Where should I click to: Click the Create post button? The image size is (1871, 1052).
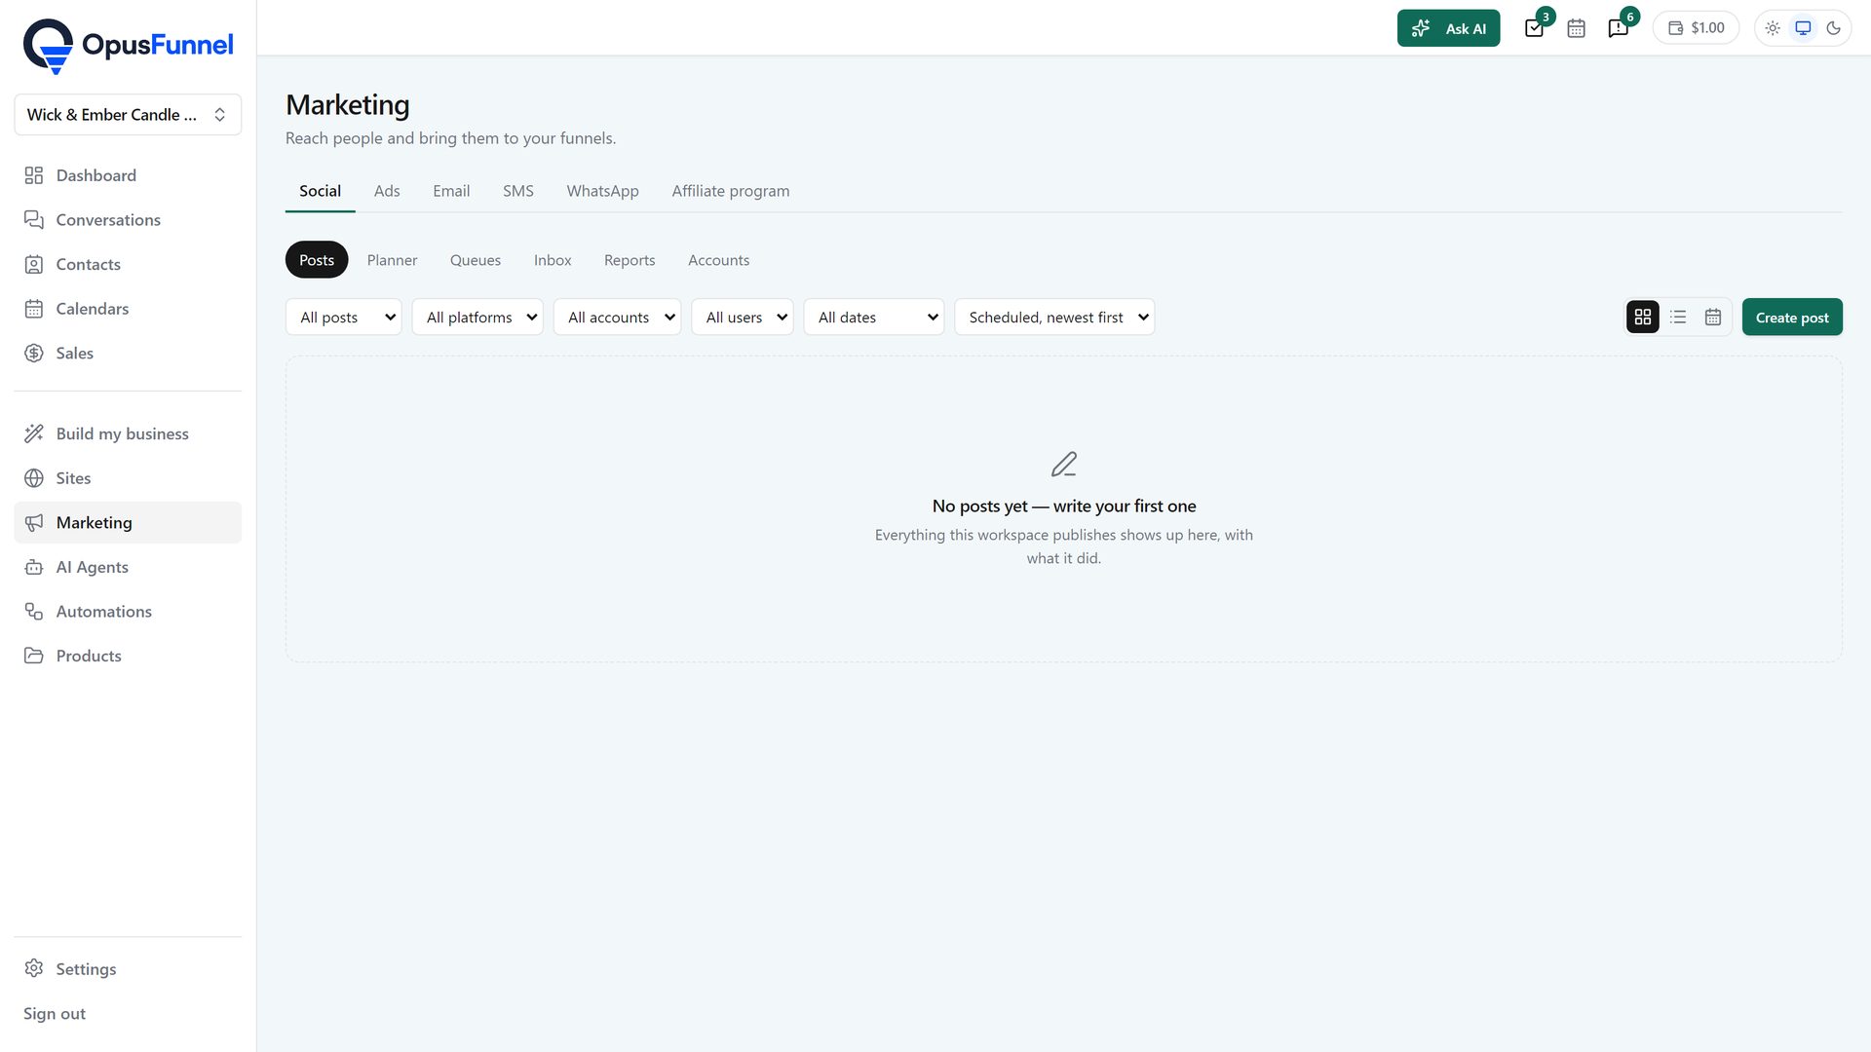(1792, 318)
